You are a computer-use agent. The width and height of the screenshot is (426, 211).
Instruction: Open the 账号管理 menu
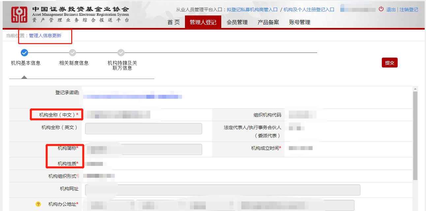click(300, 22)
